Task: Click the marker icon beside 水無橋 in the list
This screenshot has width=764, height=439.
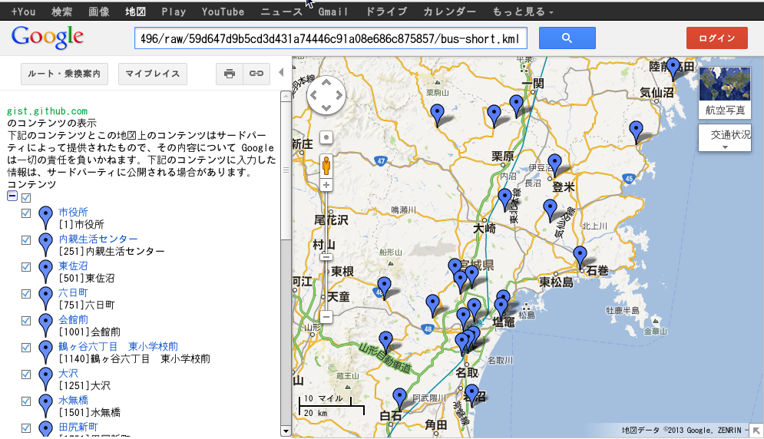Action: pyautogui.click(x=45, y=405)
